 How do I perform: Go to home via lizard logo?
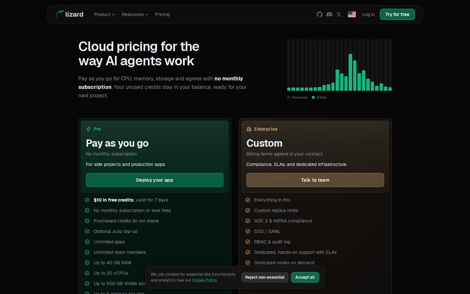pos(70,14)
